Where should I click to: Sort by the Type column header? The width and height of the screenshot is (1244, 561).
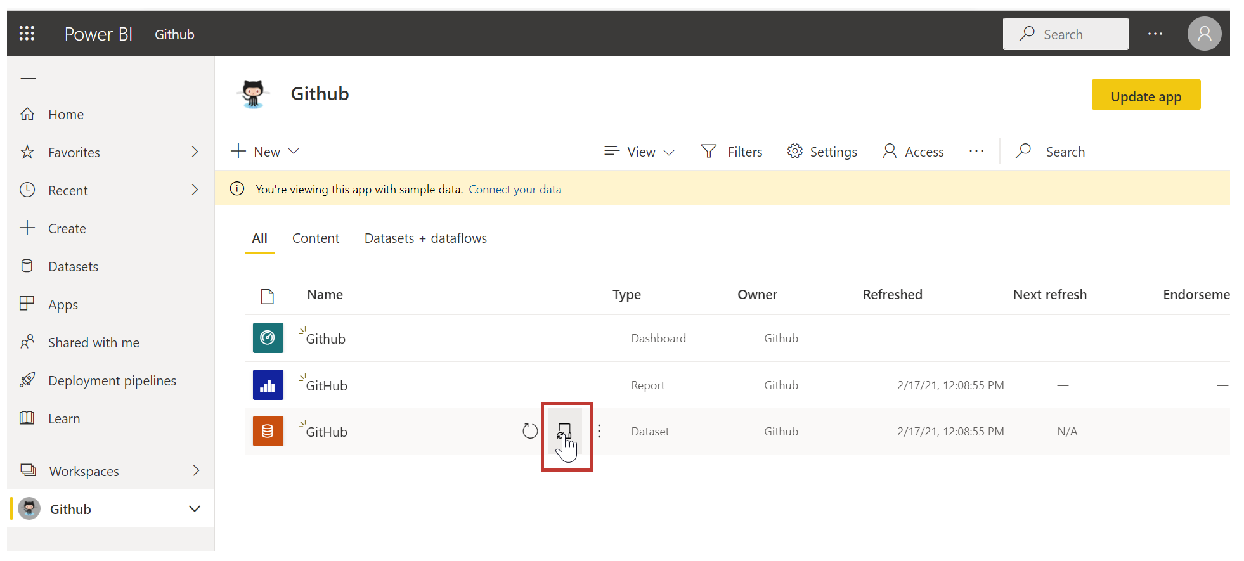(x=626, y=295)
